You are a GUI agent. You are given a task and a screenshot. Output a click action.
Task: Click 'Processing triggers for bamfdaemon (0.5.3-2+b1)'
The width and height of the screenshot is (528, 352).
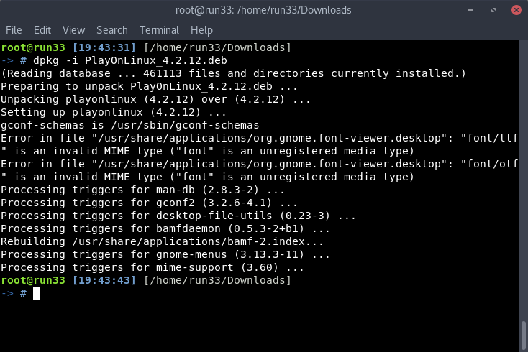click(165, 228)
